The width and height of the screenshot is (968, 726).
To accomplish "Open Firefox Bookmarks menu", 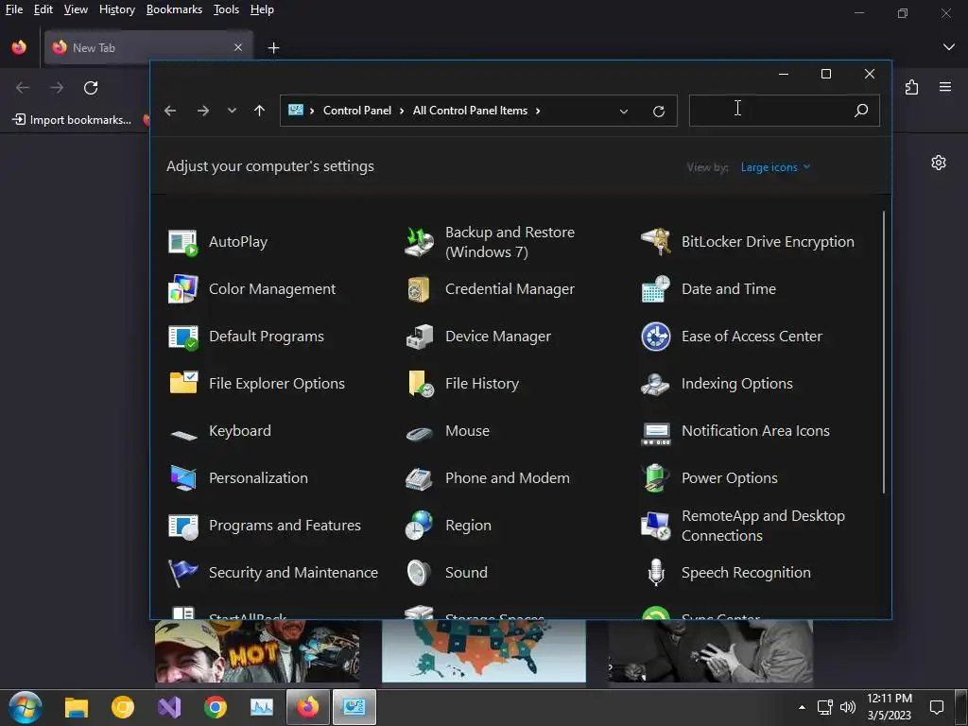I will [174, 9].
